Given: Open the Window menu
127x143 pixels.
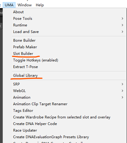Looking at the screenshot, I should [25, 5].
